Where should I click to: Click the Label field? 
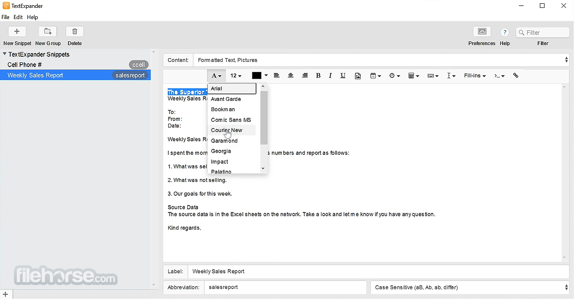(378, 272)
